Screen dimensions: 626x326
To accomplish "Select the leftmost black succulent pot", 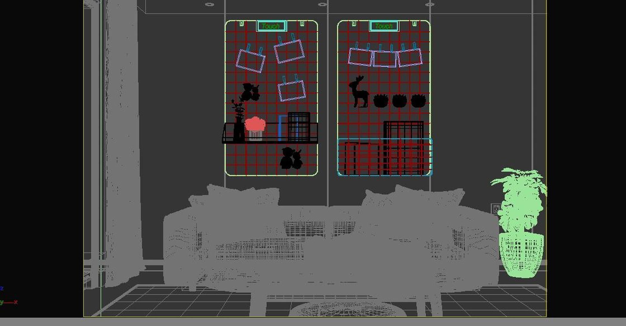I will tap(381, 101).
